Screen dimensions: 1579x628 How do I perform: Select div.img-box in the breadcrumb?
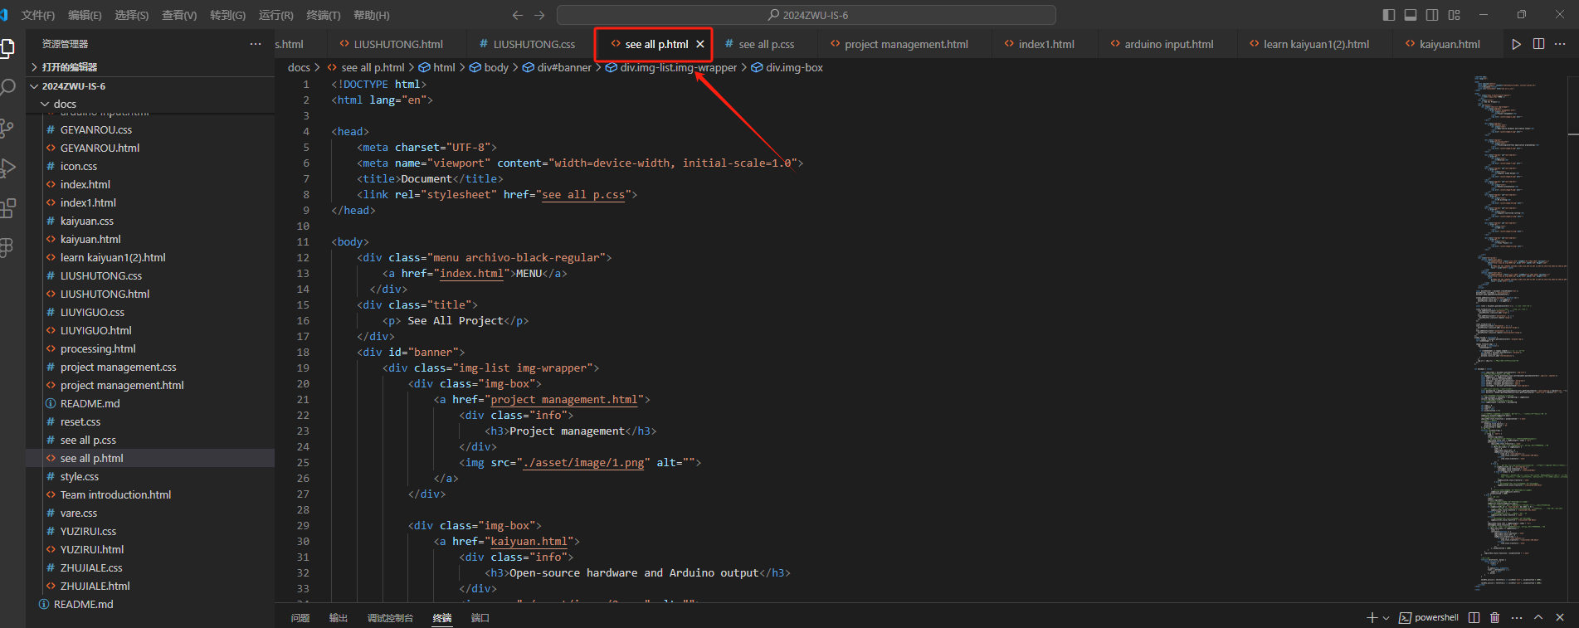click(x=787, y=68)
